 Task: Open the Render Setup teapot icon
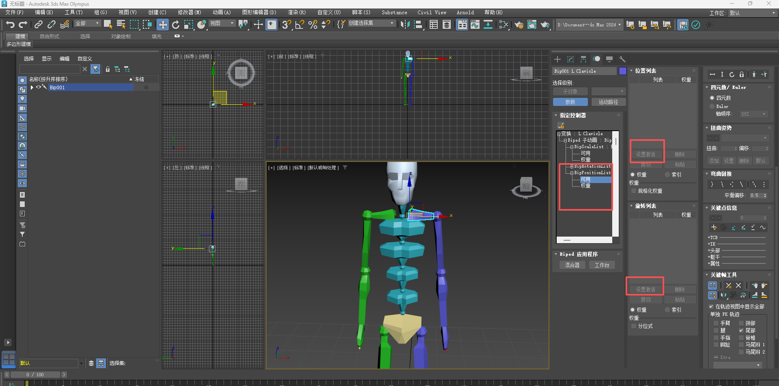coord(519,25)
